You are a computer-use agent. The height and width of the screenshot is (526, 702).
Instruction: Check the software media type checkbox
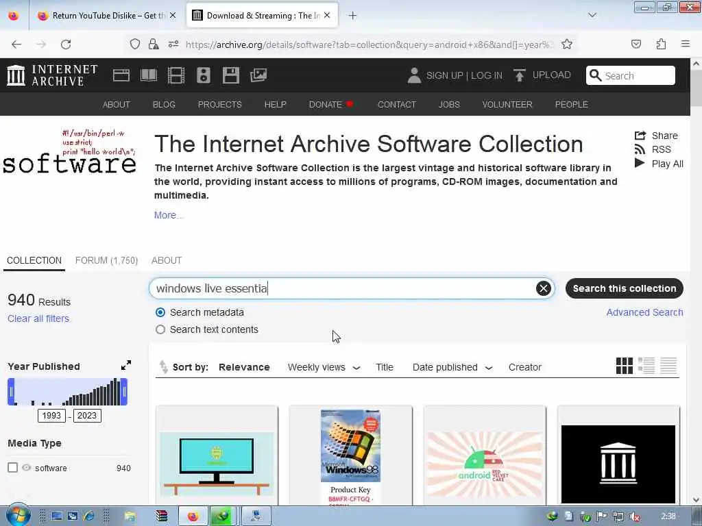12,468
